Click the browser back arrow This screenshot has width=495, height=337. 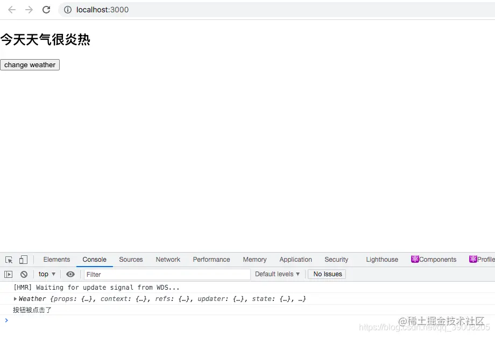12,10
